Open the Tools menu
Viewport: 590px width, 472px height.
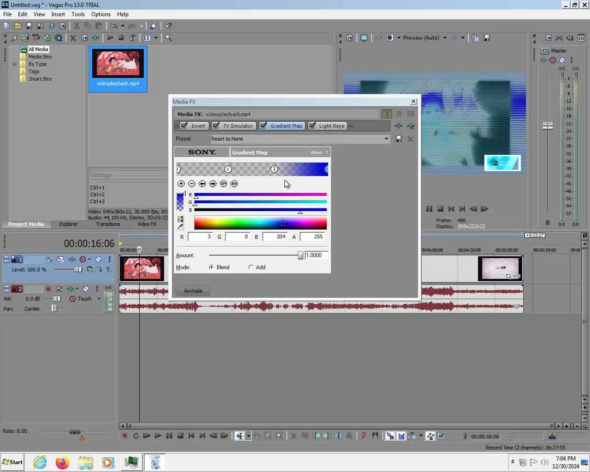78,14
